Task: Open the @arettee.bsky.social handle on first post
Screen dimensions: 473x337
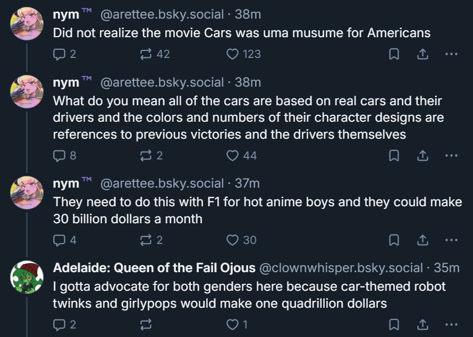Action: (x=162, y=14)
